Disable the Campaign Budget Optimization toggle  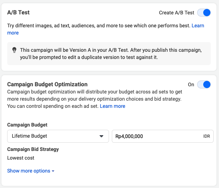tap(204, 84)
